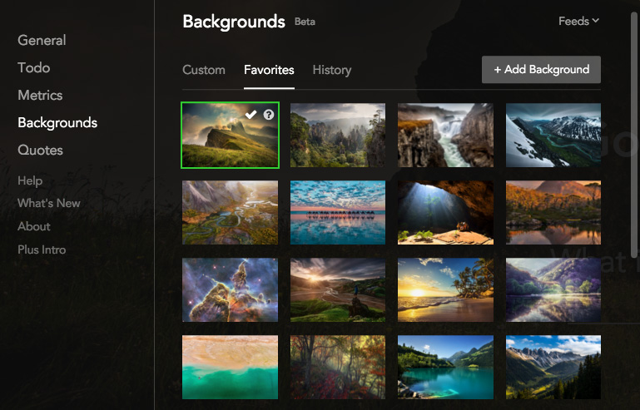Open the Plus Intro link
This screenshot has height=410, width=640.
42,249
